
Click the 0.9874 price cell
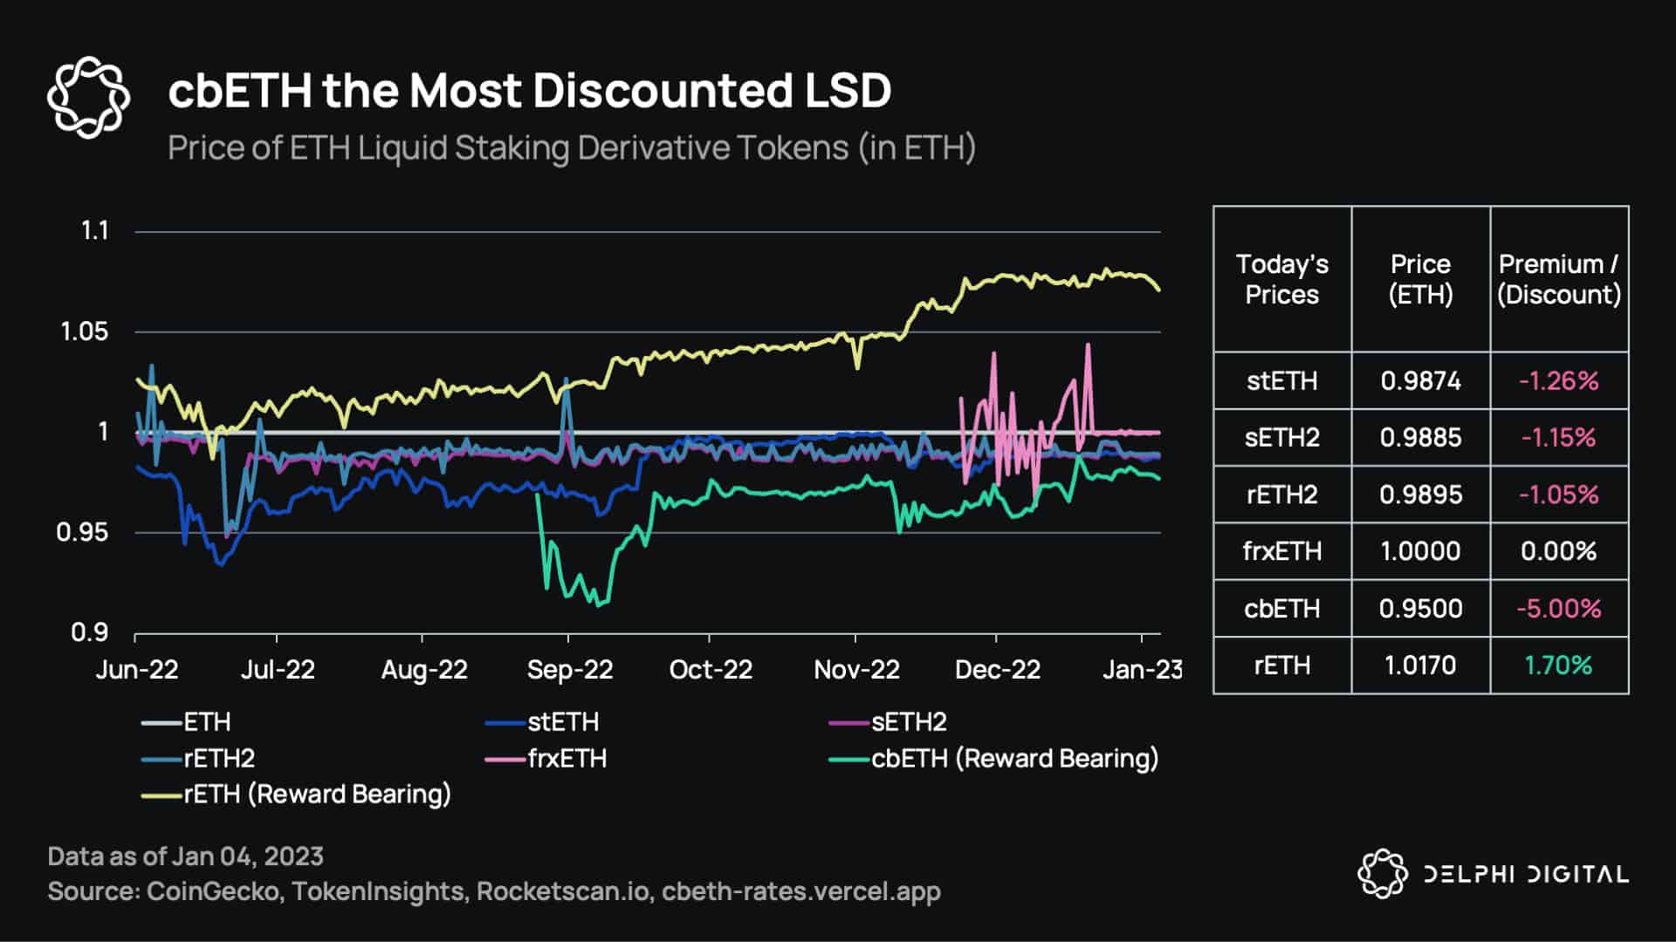1421,381
